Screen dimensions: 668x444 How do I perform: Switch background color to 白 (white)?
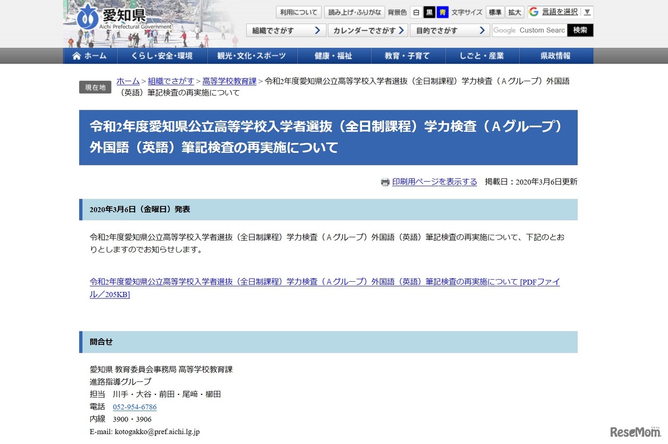(415, 11)
